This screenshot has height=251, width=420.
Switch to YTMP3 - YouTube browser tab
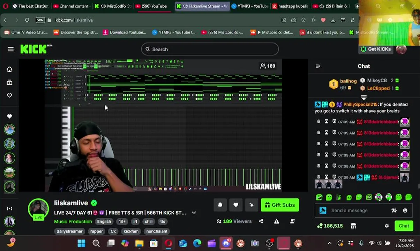pos(250,6)
